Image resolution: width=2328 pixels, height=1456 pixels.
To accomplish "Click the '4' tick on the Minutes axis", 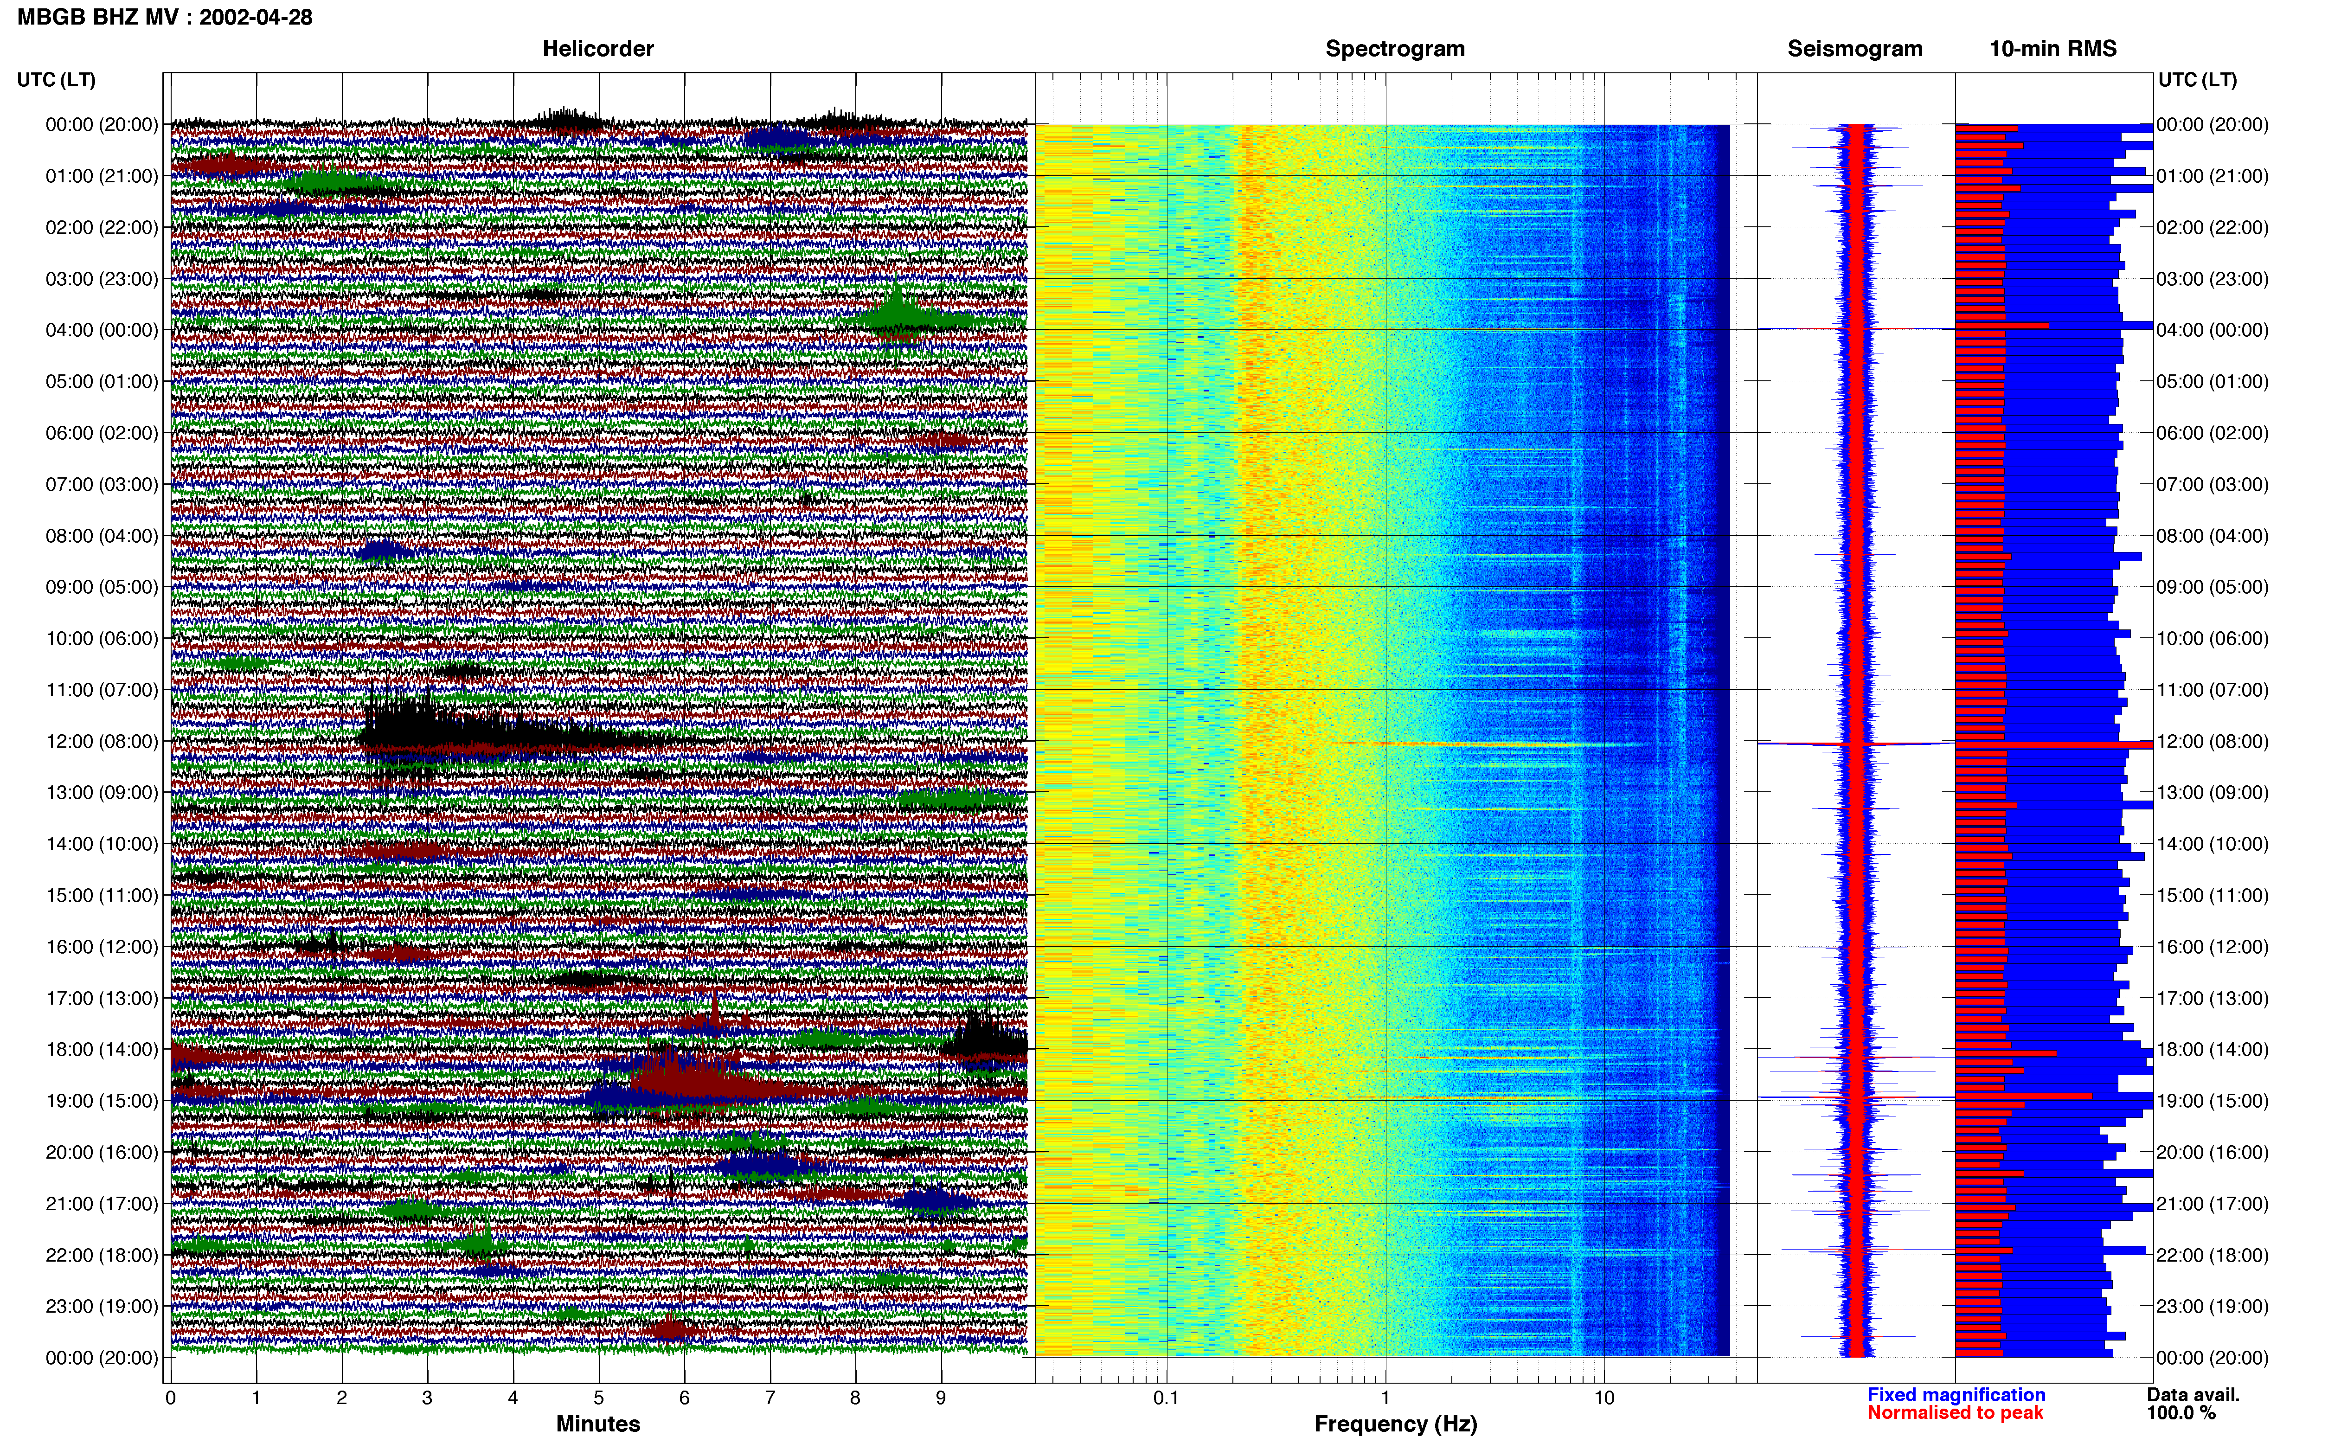I will [513, 1398].
